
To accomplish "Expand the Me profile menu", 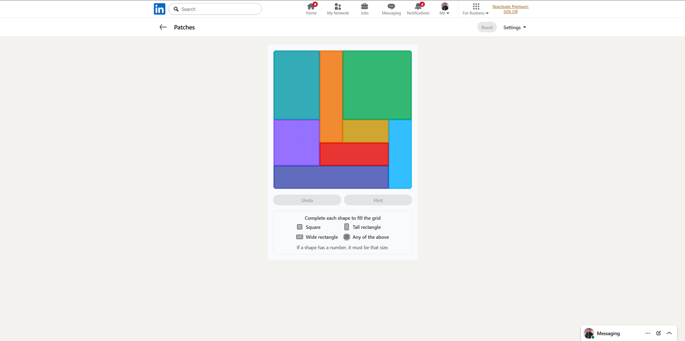I will [444, 9].
